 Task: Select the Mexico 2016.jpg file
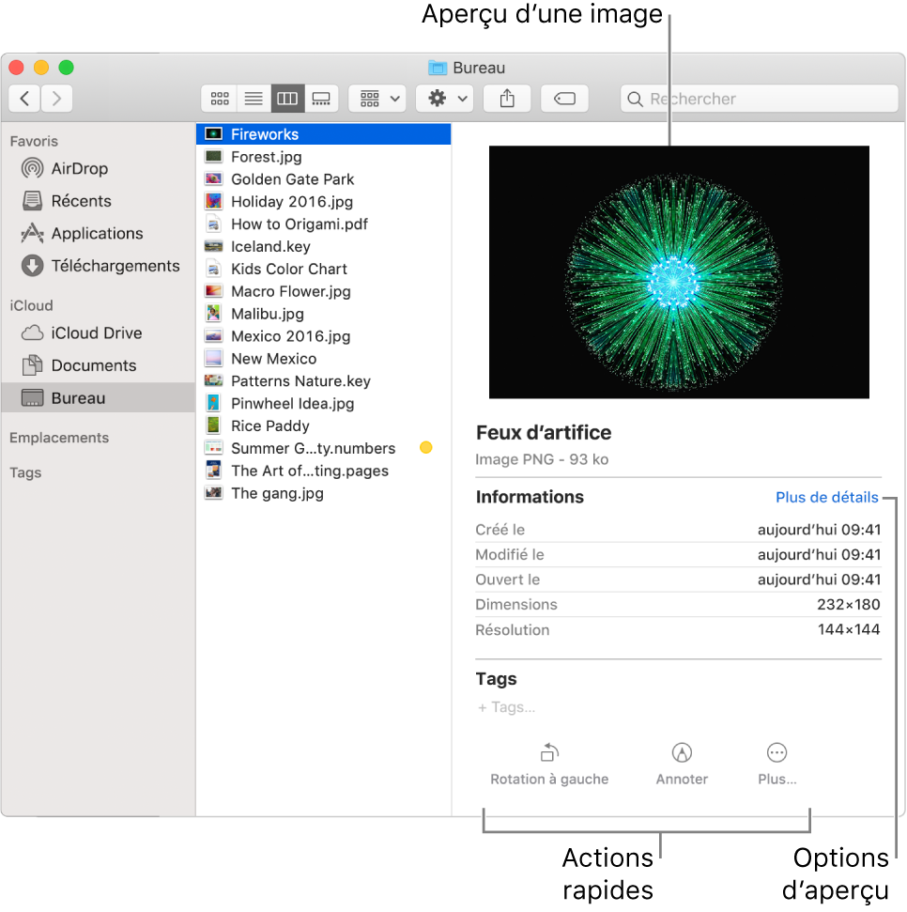323,336
